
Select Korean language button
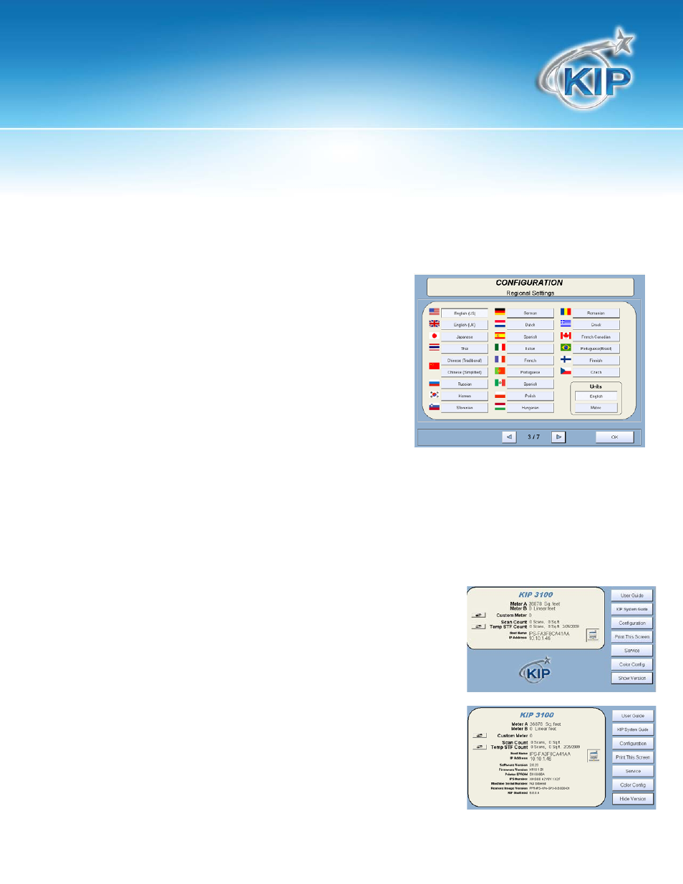(465, 396)
